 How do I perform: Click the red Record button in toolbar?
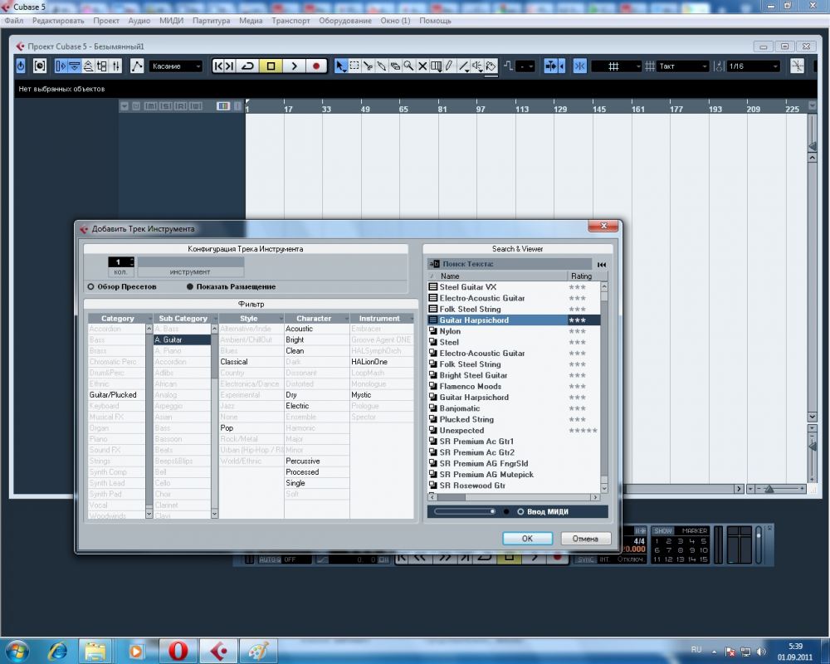point(316,66)
